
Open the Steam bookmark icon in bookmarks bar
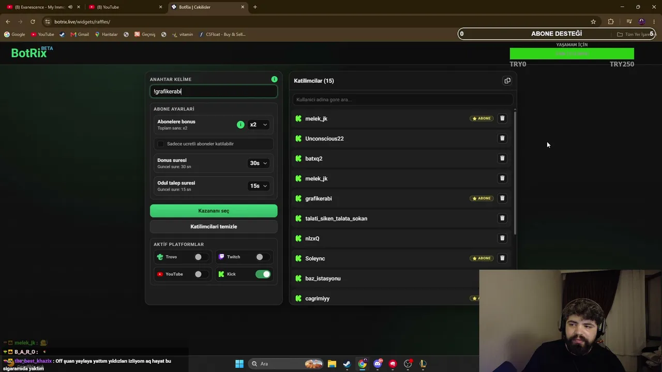[x=62, y=35]
